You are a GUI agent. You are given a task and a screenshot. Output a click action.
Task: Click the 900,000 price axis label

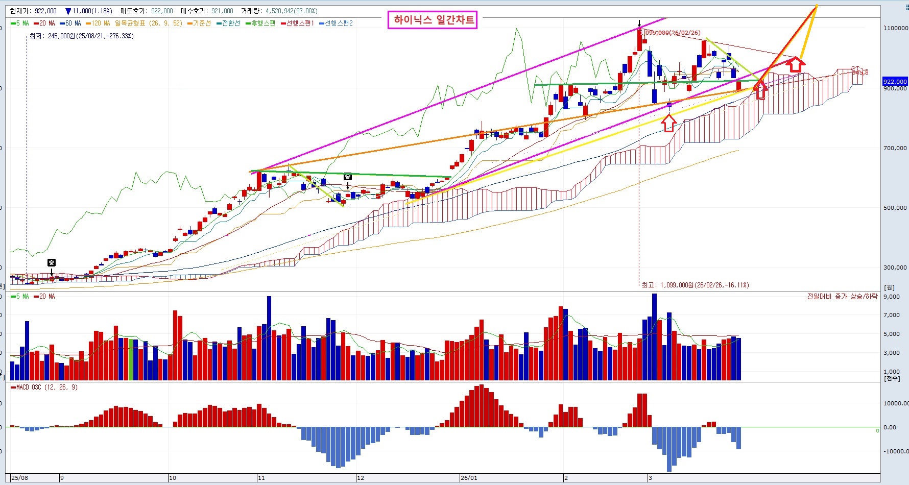pyautogui.click(x=895, y=88)
